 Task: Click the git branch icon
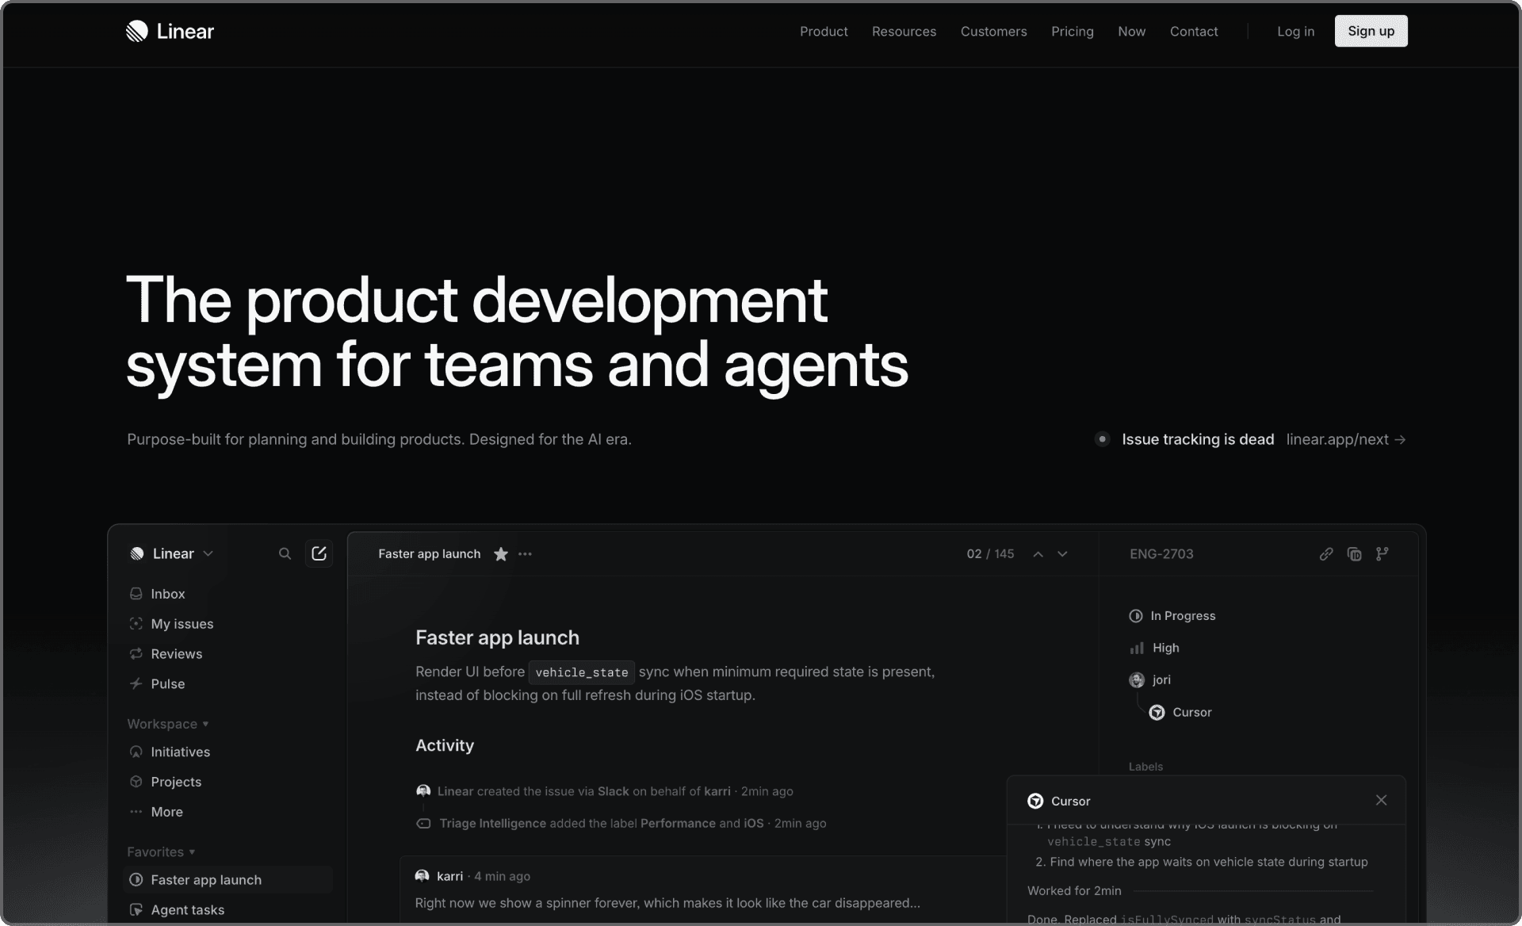1382,554
